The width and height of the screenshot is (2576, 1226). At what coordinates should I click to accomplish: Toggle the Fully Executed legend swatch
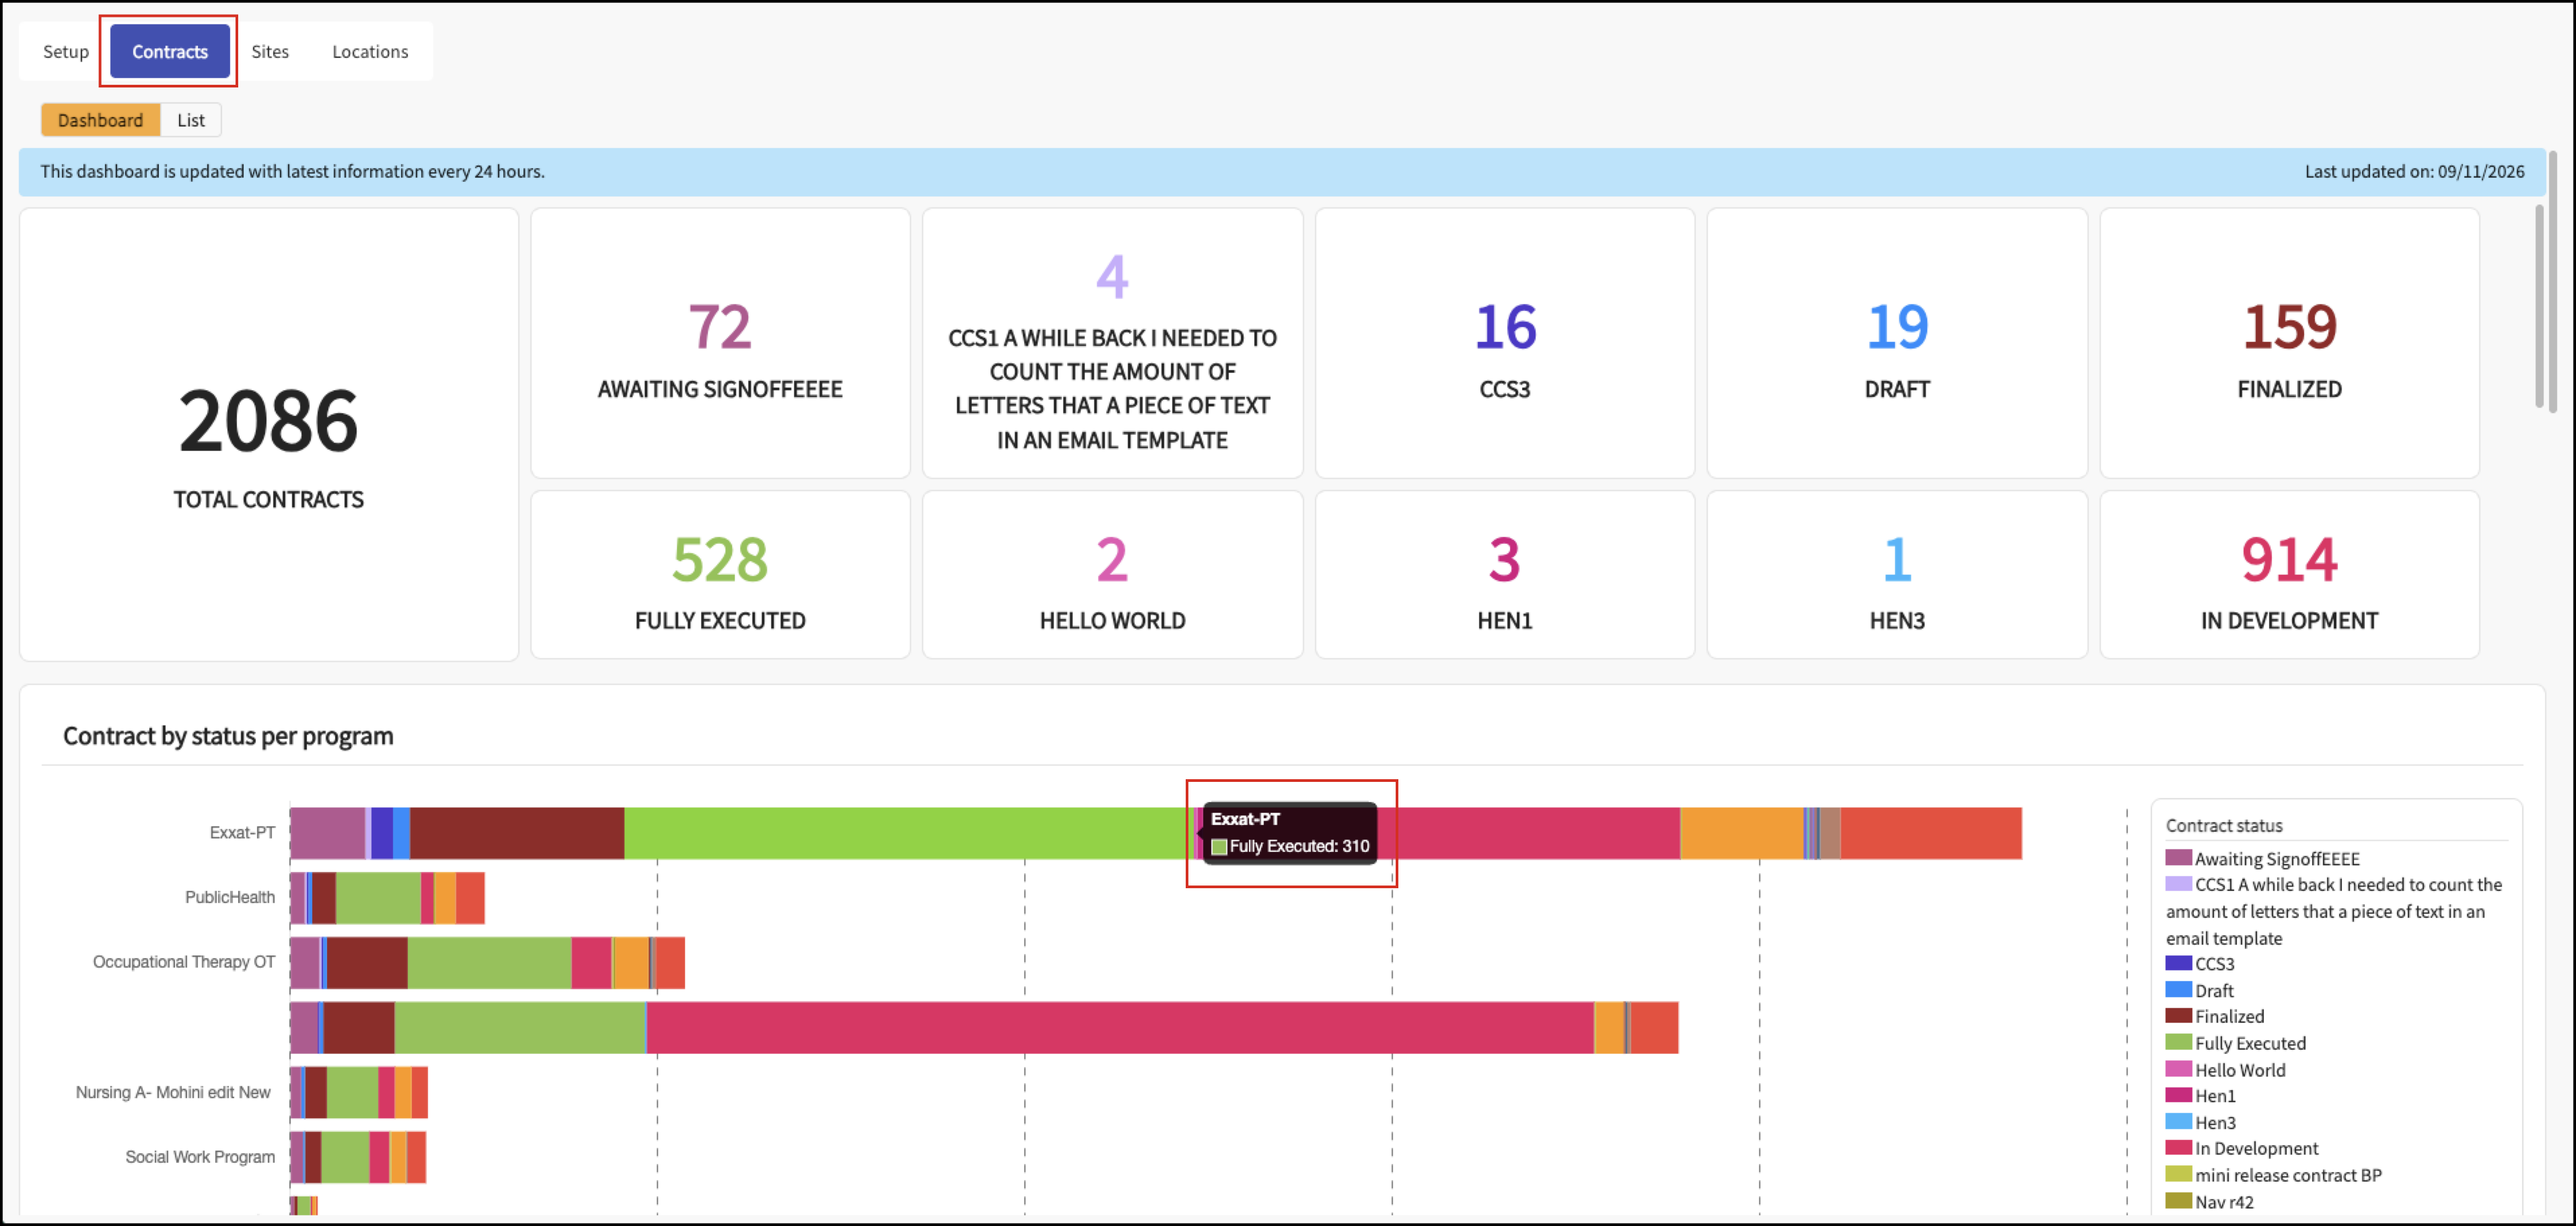click(x=2178, y=1042)
